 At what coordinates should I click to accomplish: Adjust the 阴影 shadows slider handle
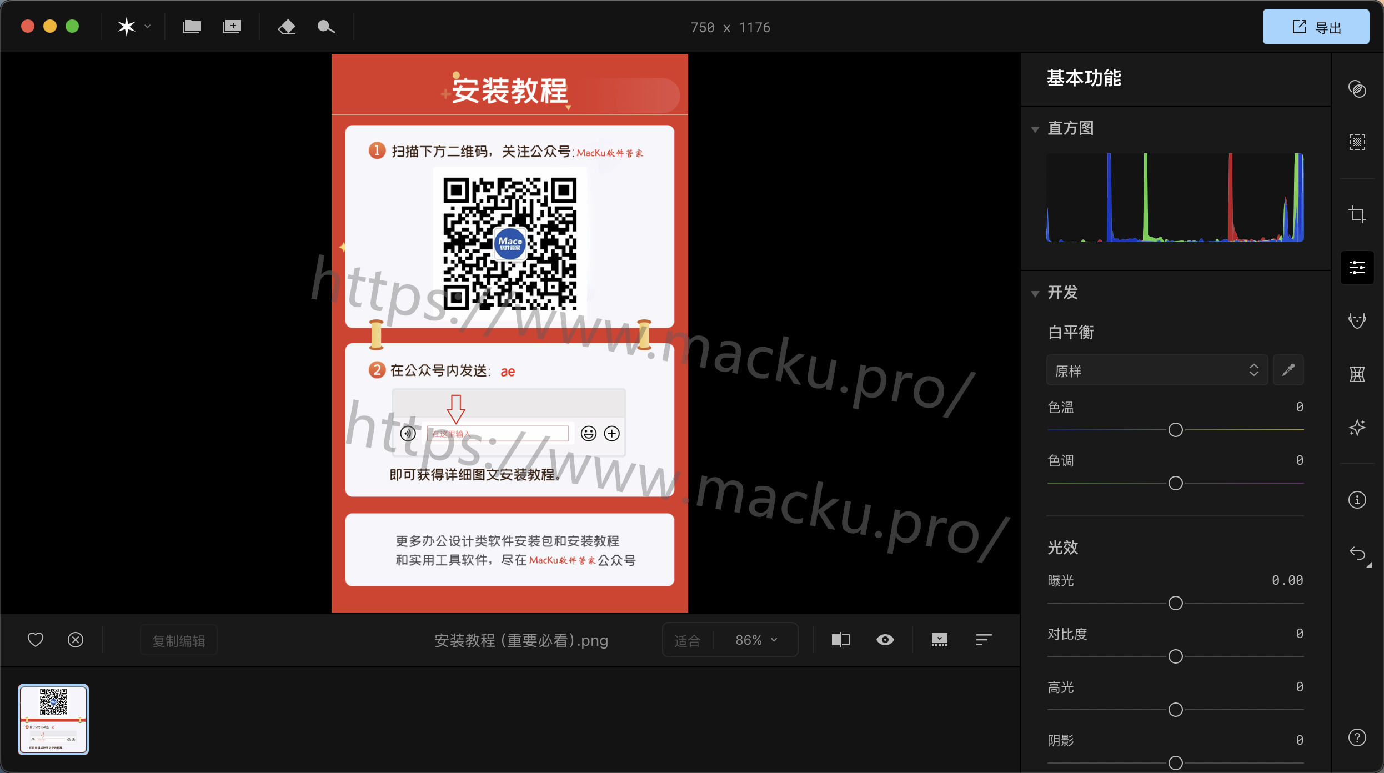pos(1176,763)
